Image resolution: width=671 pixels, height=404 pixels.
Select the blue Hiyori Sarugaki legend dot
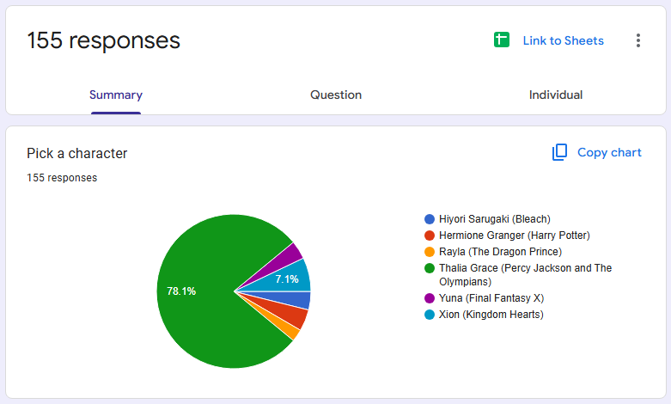pos(430,219)
